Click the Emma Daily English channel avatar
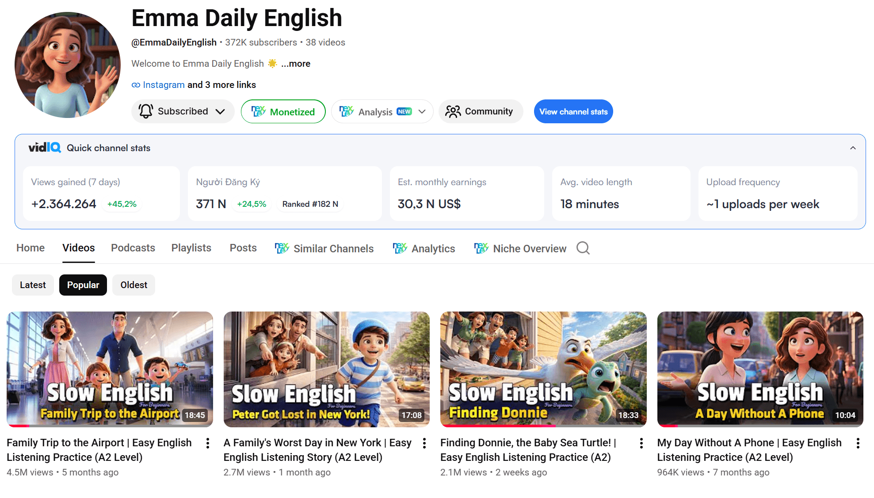The height and width of the screenshot is (498, 874). (68, 65)
